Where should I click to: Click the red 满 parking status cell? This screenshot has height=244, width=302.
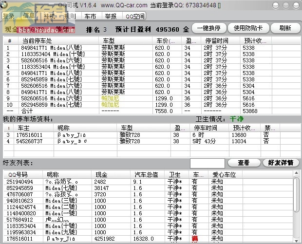(x=195, y=239)
